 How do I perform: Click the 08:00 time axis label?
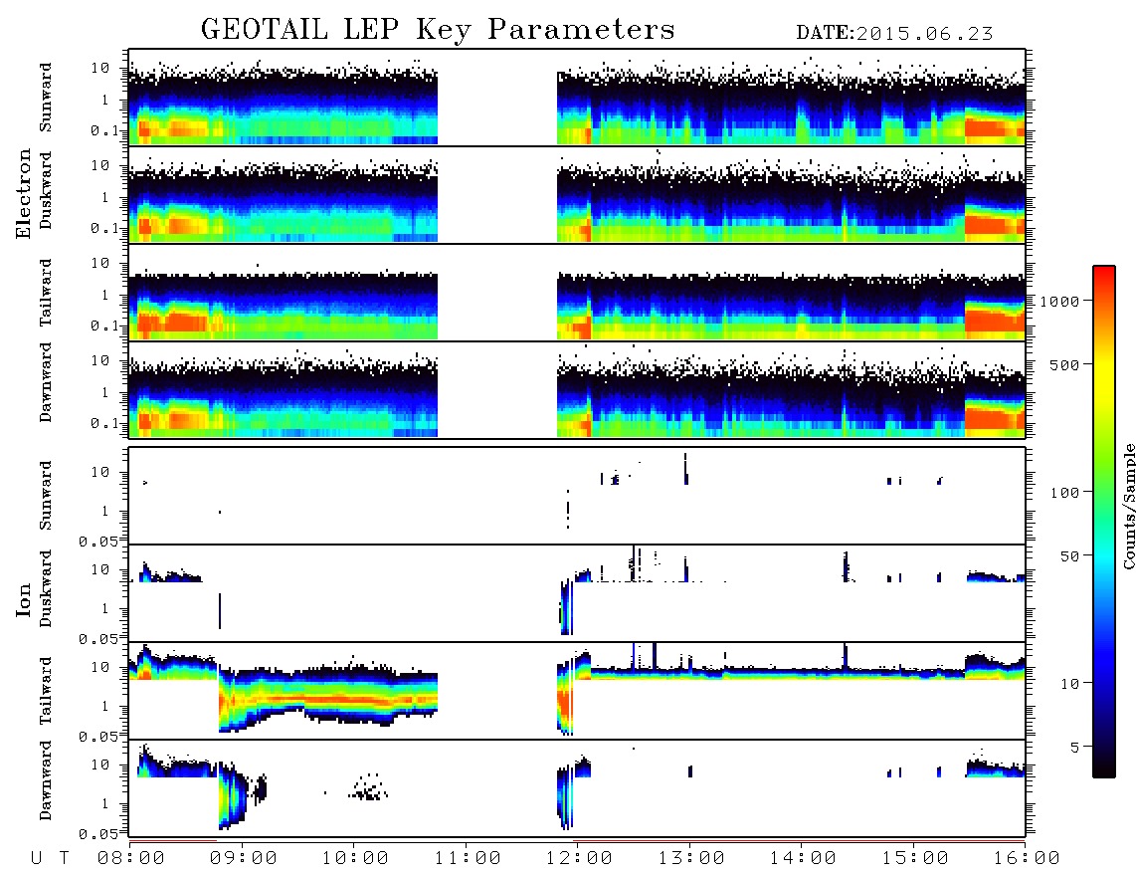(131, 858)
